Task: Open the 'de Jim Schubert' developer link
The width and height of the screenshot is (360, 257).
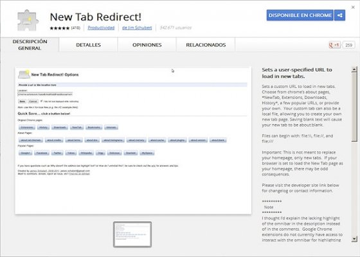Action: 137,28
